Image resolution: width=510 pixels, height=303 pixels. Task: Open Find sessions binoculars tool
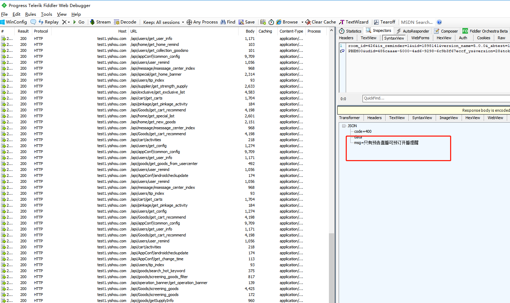(228, 22)
